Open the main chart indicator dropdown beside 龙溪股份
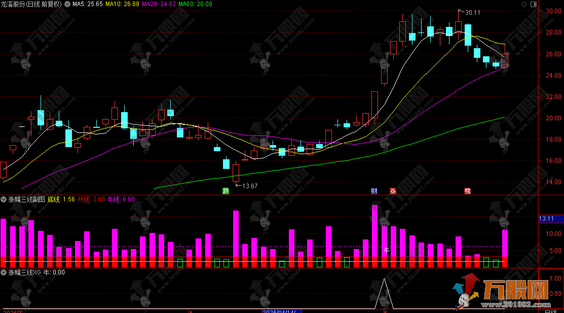The height and width of the screenshot is (313, 564). coord(67,4)
